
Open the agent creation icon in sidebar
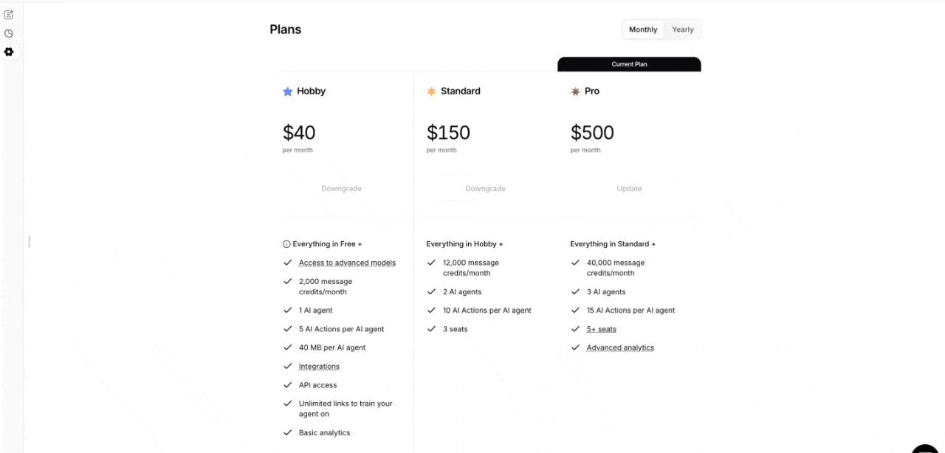click(x=9, y=14)
